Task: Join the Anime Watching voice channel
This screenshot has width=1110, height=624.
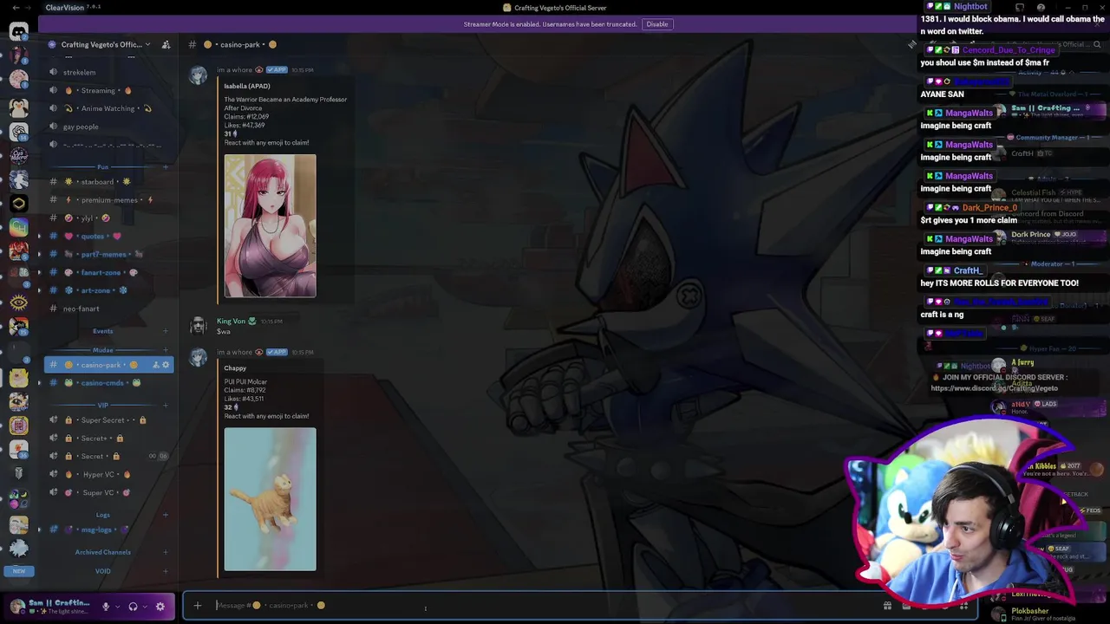Action: (x=108, y=108)
